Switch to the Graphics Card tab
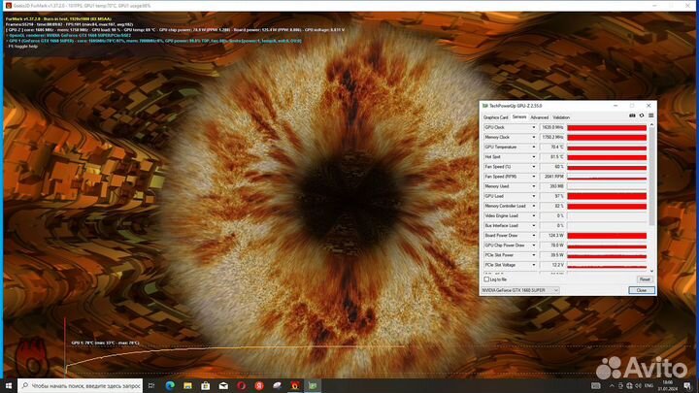The height and width of the screenshot is (393, 699). point(496,117)
